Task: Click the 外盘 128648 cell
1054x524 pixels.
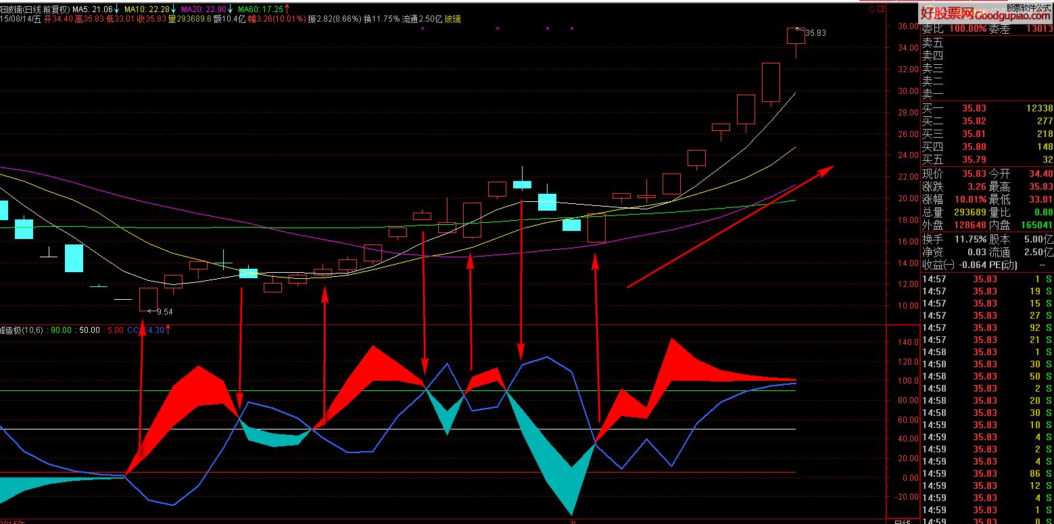Action: point(954,225)
